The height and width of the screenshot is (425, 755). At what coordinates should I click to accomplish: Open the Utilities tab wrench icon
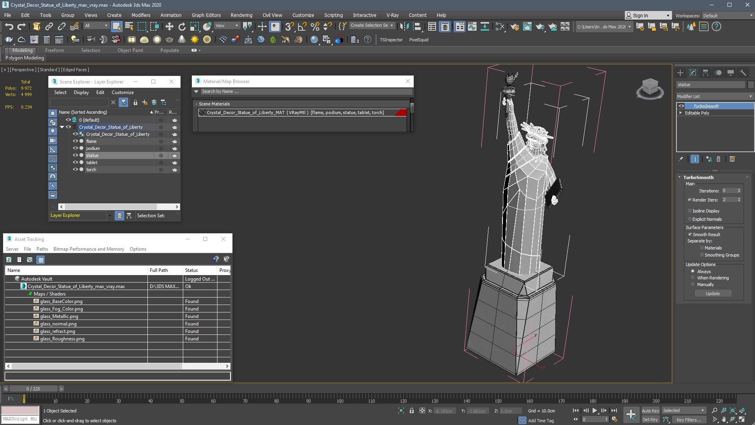(x=743, y=73)
